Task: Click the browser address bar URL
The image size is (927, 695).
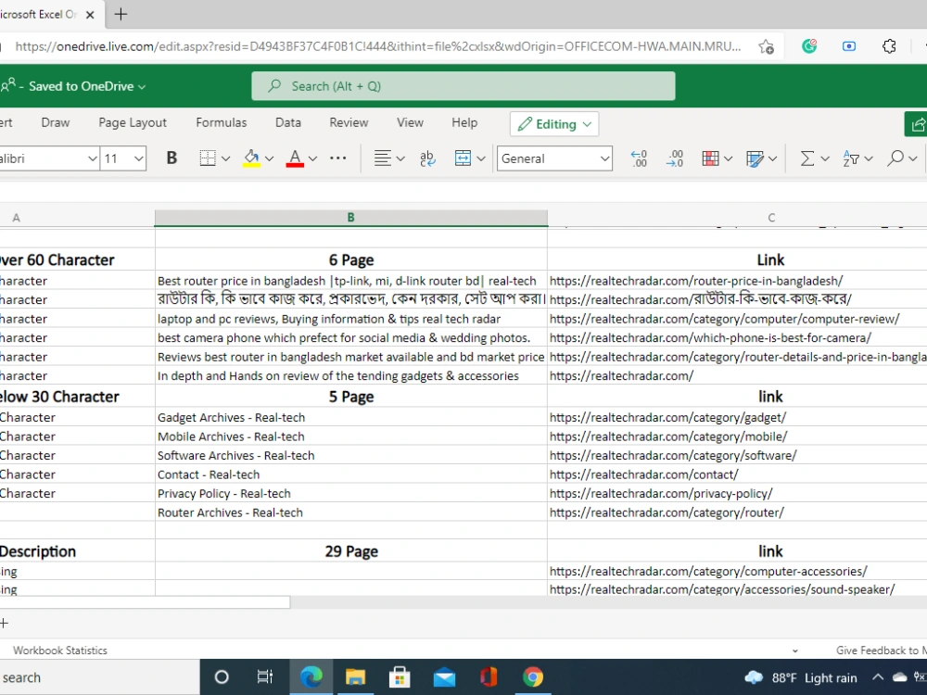Action: [378, 46]
